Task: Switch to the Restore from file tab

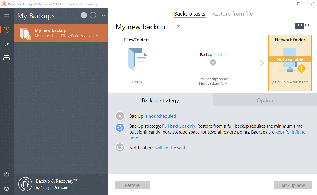Action: point(232,14)
